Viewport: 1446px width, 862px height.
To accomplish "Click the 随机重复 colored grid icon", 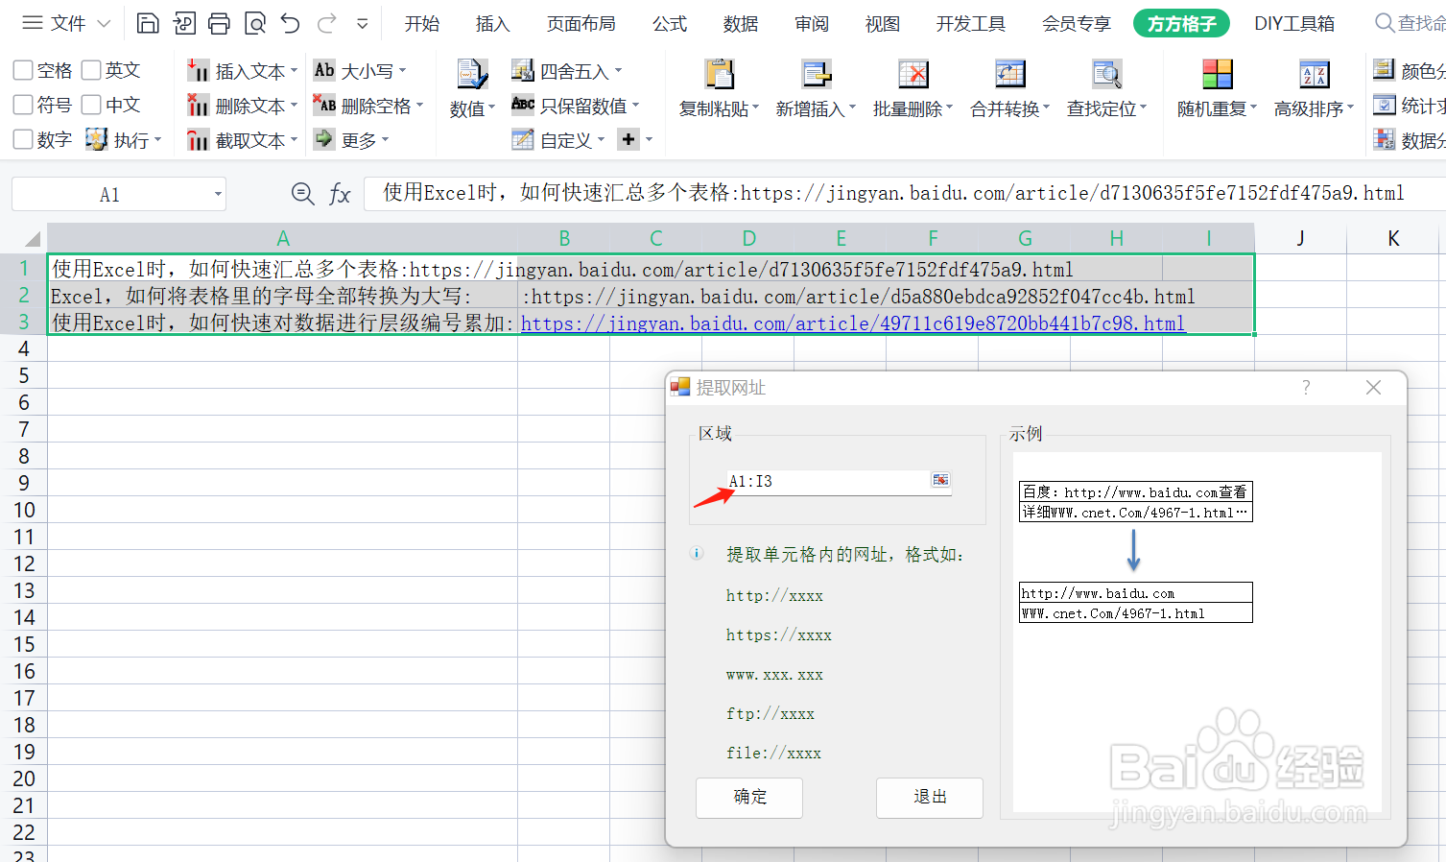I will click(1217, 74).
